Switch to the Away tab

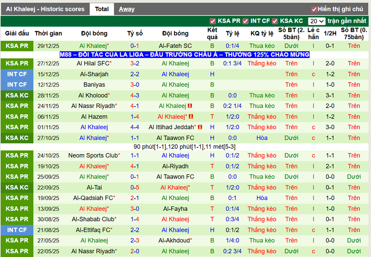(x=126, y=9)
